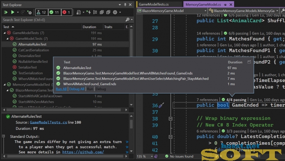
Task: Select the CatCardSerialization test
Action: tap(33, 50)
